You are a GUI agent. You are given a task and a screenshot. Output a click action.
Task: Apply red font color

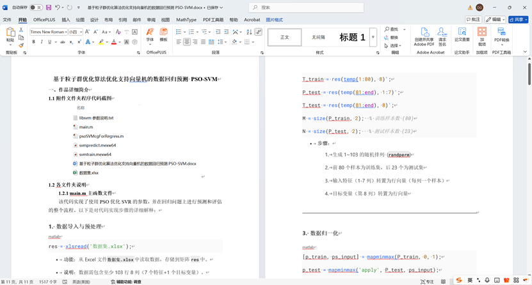(114, 42)
